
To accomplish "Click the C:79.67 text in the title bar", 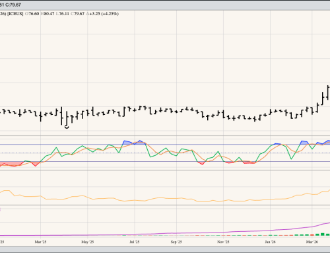I will (x=13, y=5).
